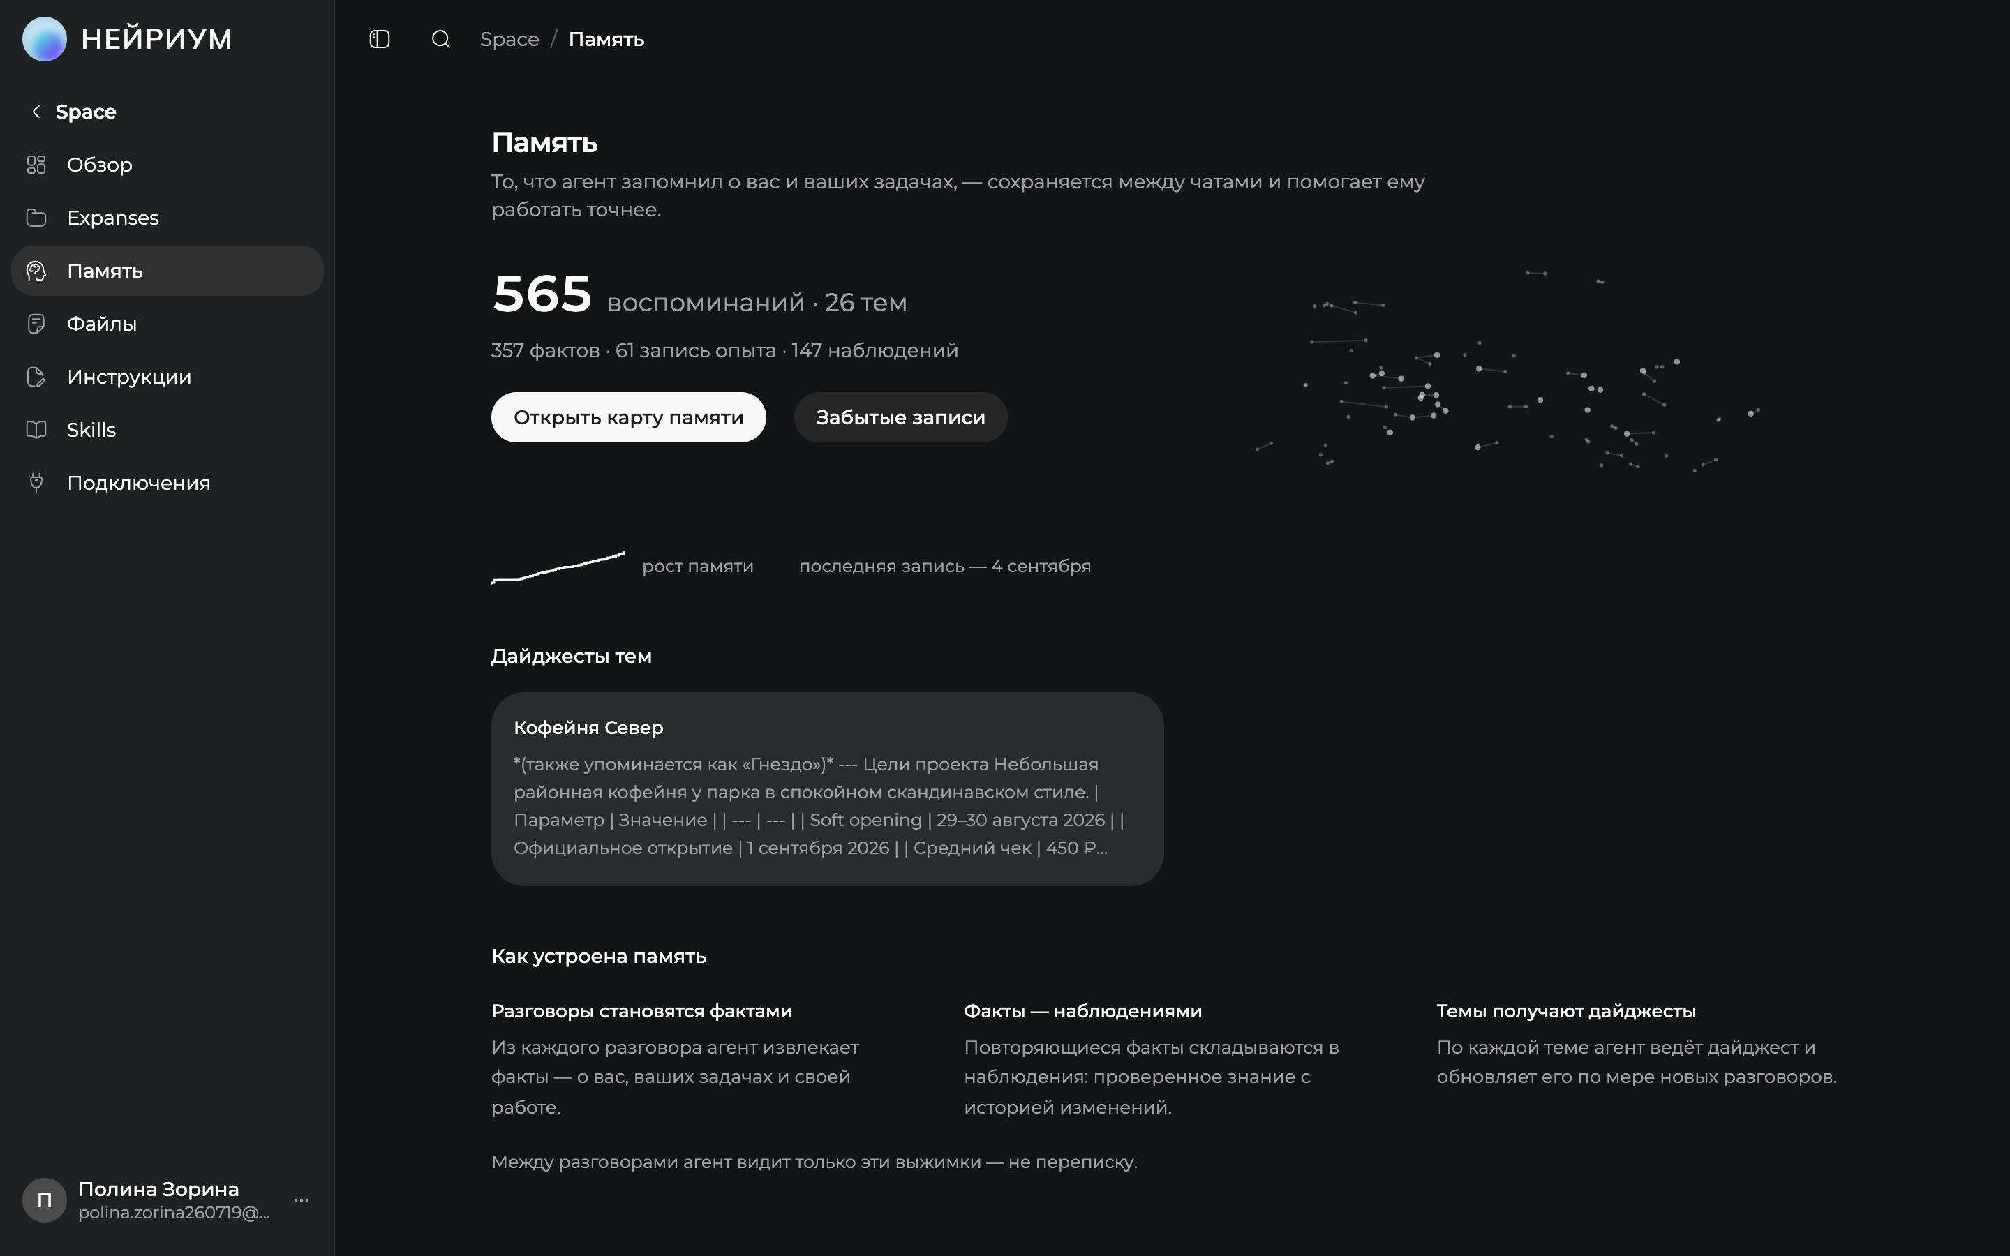Open the Инструкции sidebar item

pos(167,377)
